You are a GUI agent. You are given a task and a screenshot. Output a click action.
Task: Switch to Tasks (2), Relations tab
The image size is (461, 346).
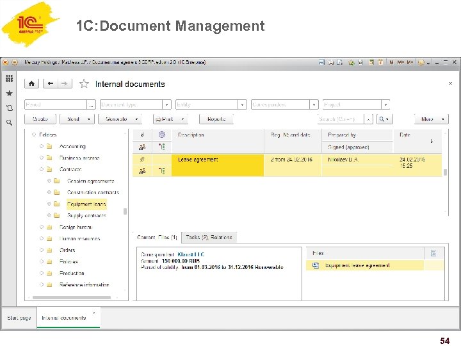click(x=209, y=237)
